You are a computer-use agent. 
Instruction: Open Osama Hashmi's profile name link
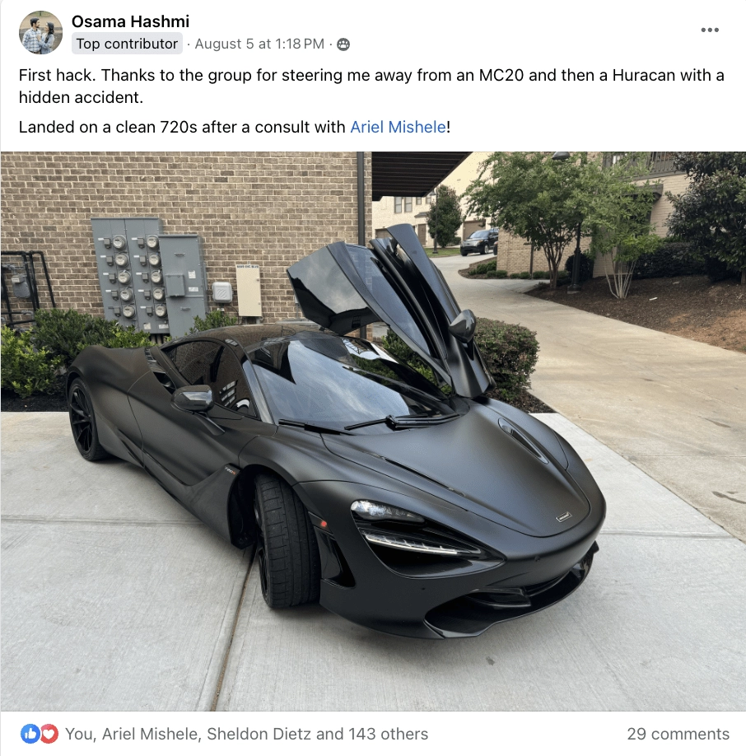[x=130, y=21]
